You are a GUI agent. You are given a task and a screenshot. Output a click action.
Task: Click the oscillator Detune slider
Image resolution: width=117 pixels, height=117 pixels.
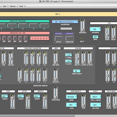(11, 58)
